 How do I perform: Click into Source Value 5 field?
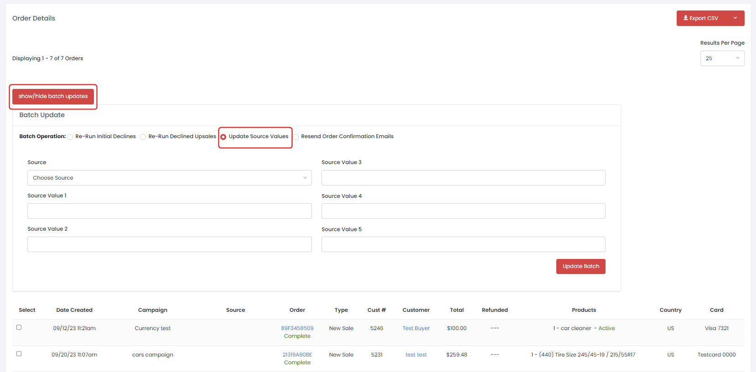point(463,244)
